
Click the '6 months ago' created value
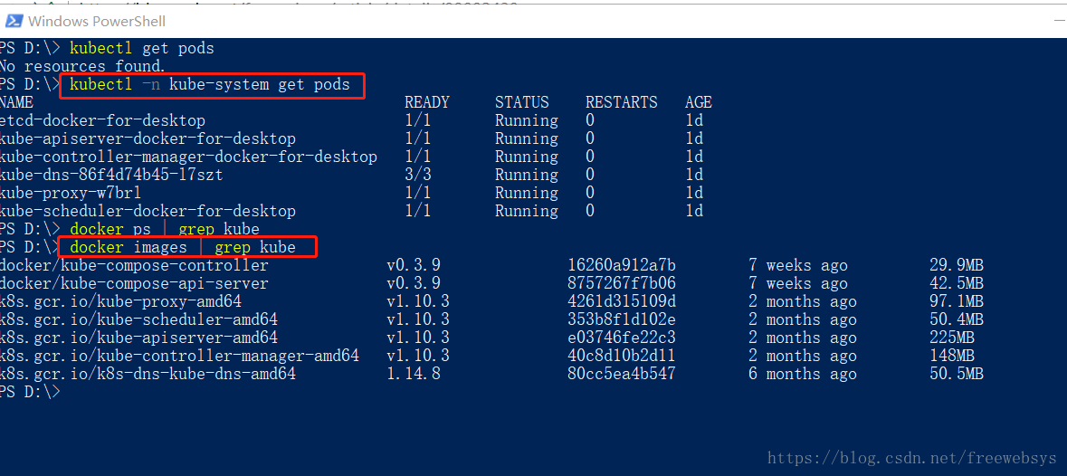tap(803, 374)
